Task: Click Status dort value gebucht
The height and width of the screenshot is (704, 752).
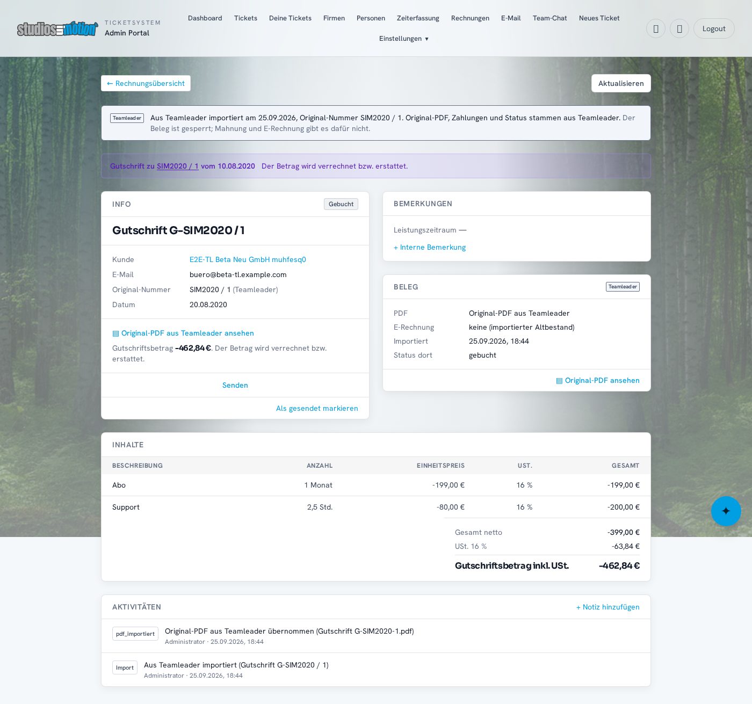Action: 482,355
